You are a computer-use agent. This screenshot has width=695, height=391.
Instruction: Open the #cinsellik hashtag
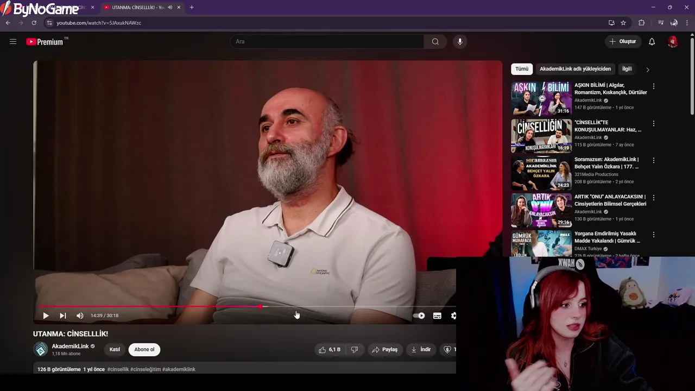[x=118, y=369]
